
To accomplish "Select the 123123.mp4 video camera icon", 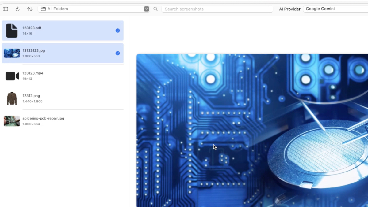I will 12,76.
